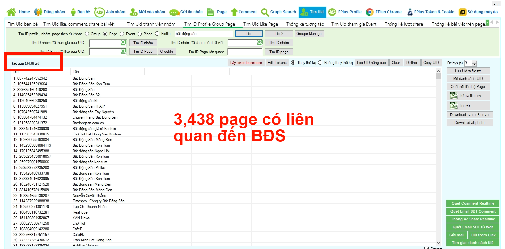Click the Tên column header
505x249 pixels.
(x=107, y=72)
